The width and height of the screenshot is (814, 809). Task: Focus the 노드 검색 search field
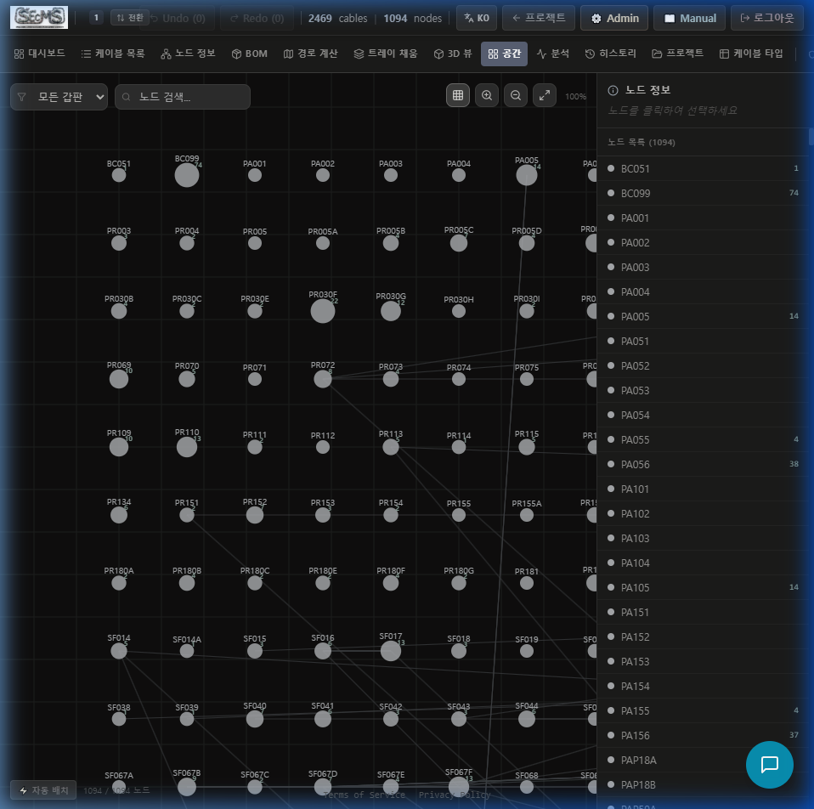pos(183,97)
